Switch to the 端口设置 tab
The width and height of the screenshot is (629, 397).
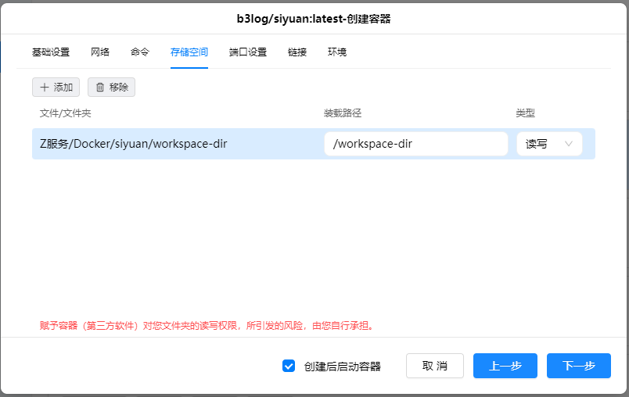coord(248,52)
